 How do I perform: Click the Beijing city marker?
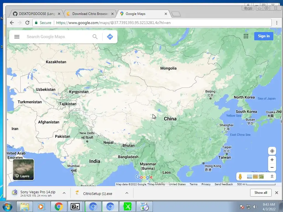[x=210, y=99]
